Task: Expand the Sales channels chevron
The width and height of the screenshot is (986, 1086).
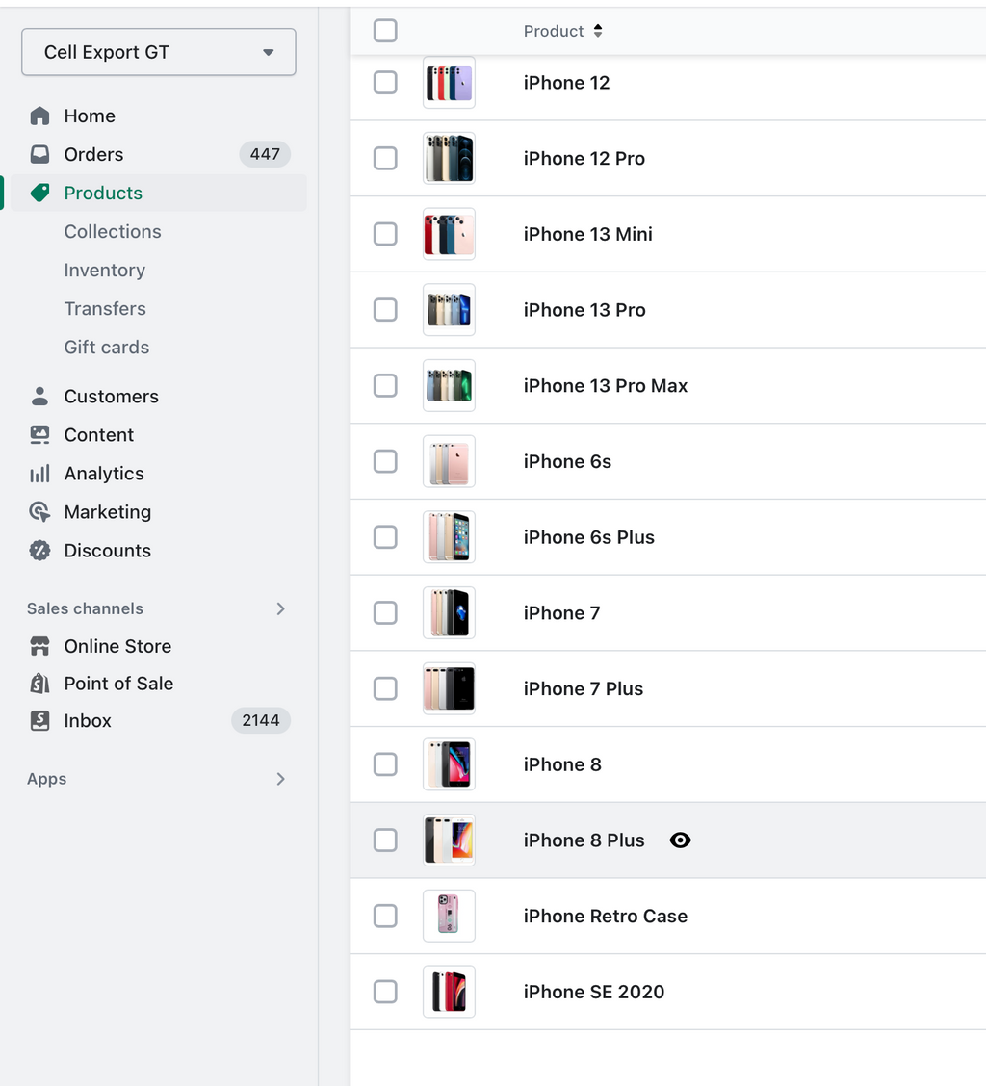Action: 280,608
